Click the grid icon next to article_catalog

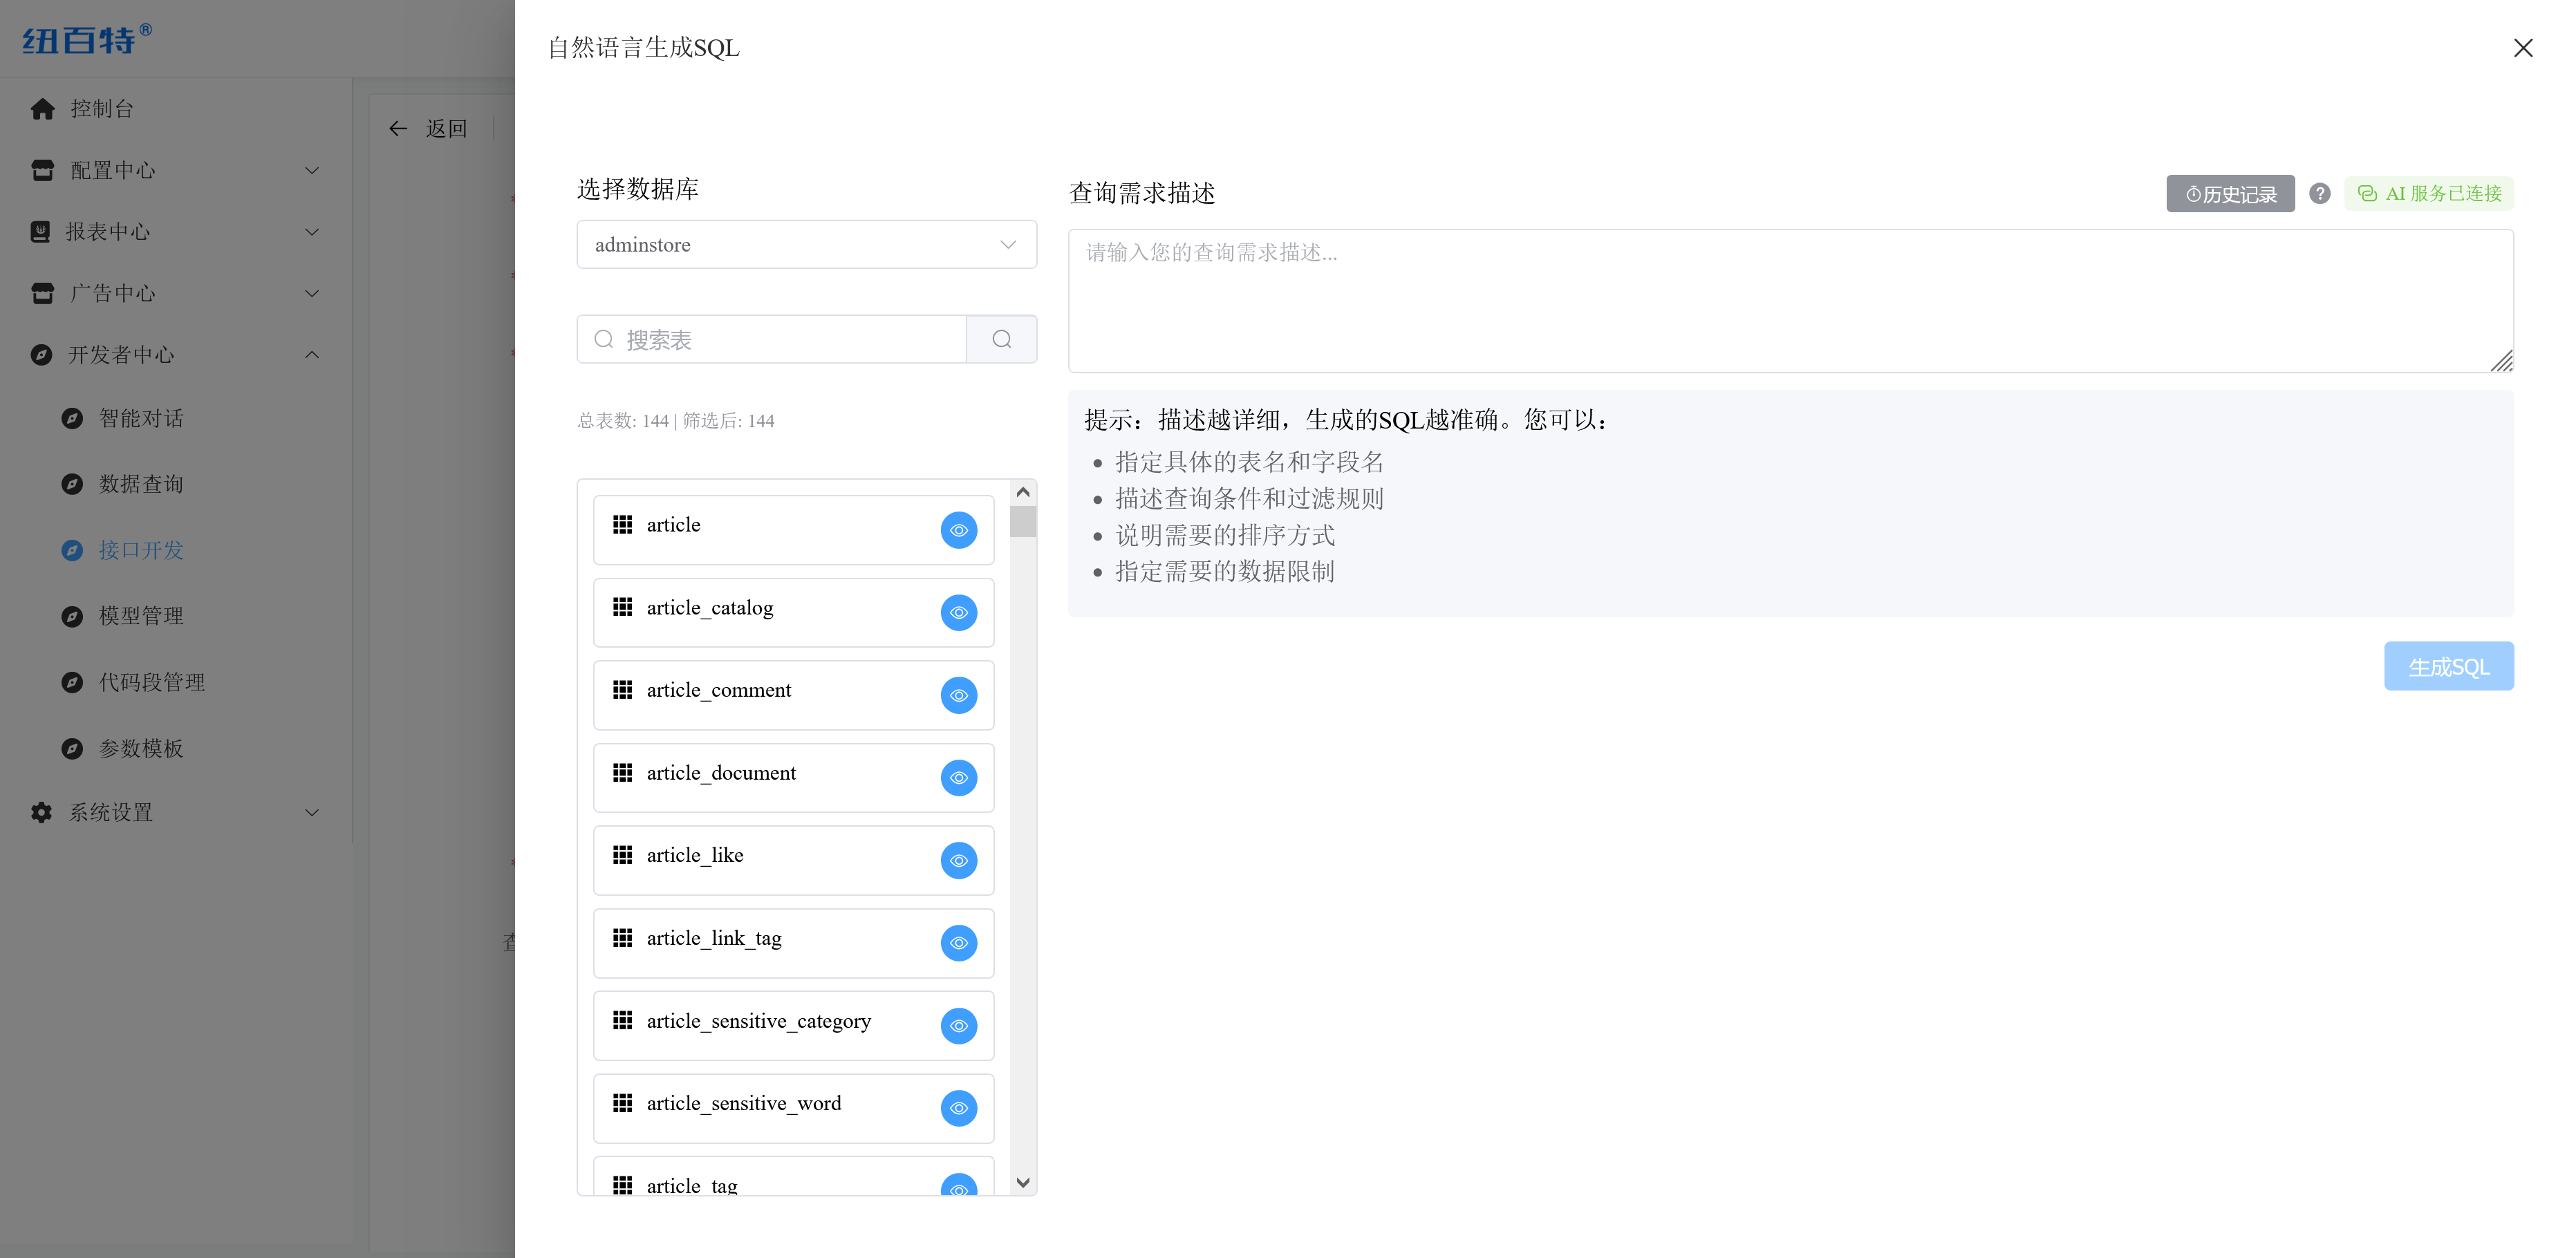tap(623, 607)
